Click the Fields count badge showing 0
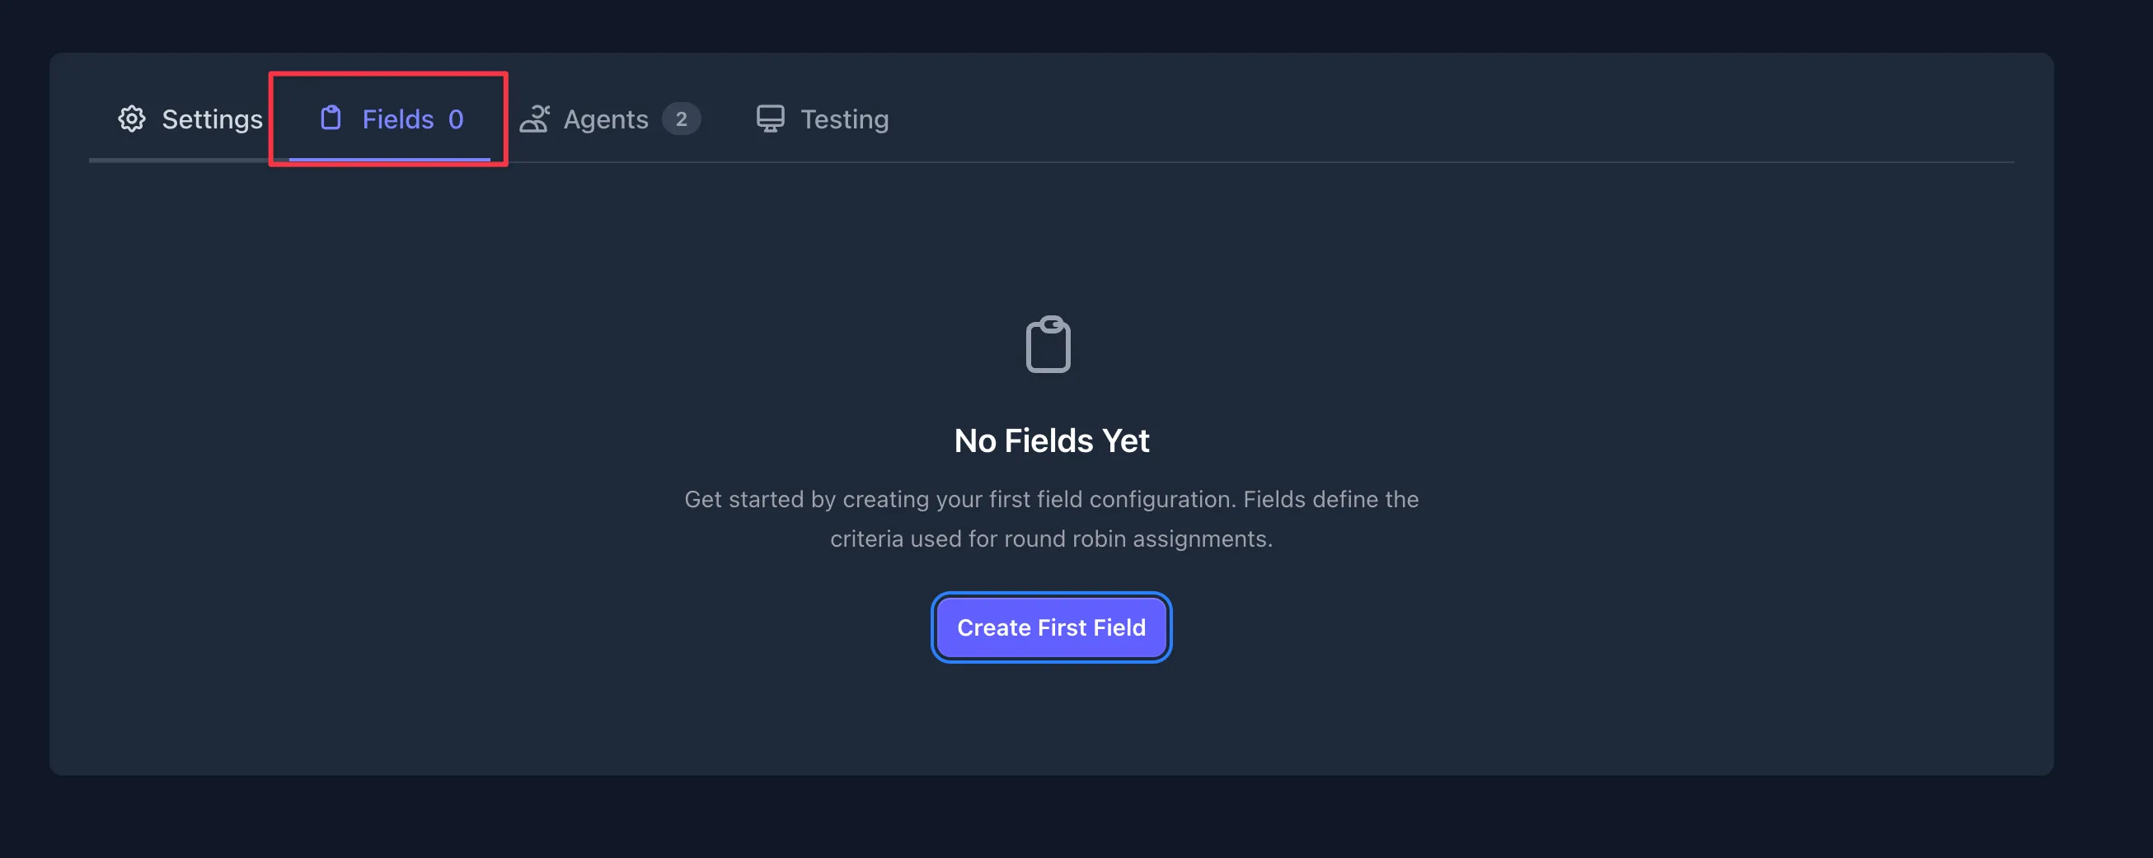Image resolution: width=2153 pixels, height=858 pixels. tap(455, 119)
